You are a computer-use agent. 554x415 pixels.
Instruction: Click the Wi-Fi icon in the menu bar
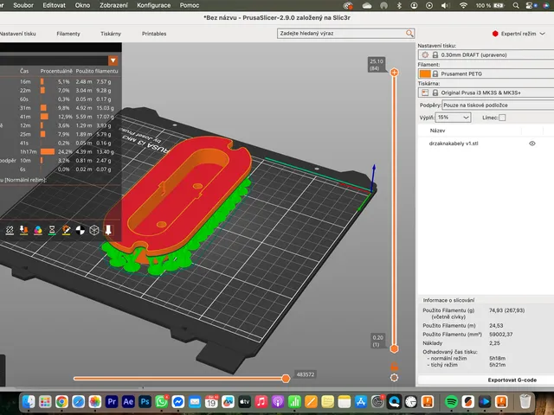(x=463, y=5)
